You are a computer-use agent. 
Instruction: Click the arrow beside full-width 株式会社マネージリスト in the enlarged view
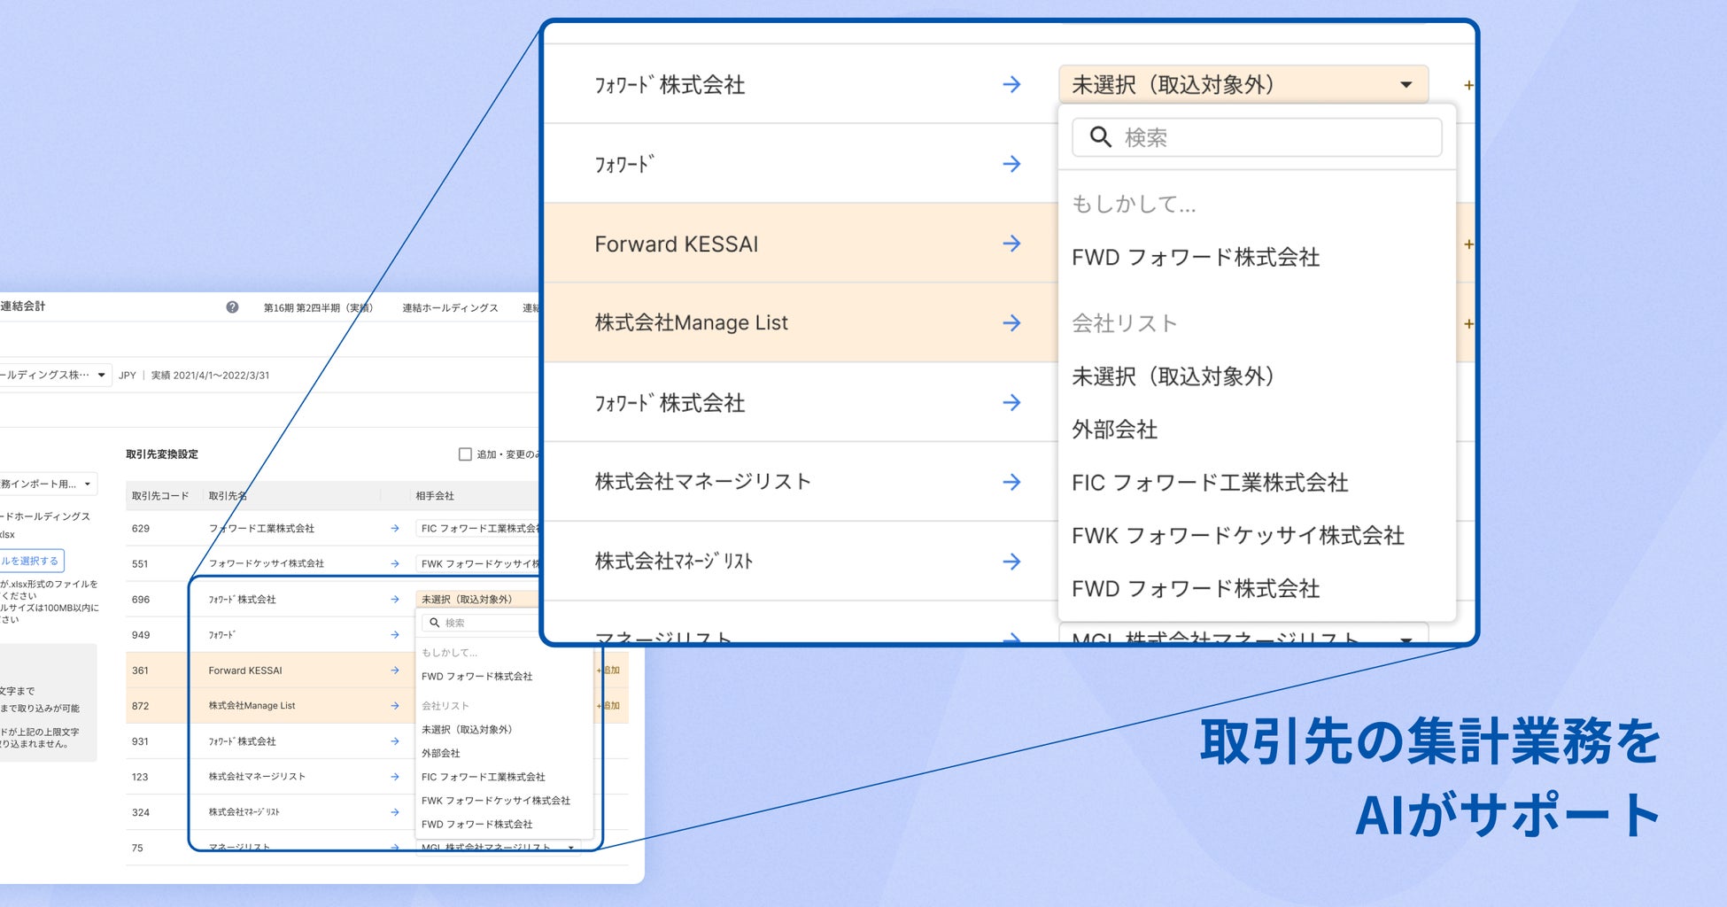[1011, 482]
